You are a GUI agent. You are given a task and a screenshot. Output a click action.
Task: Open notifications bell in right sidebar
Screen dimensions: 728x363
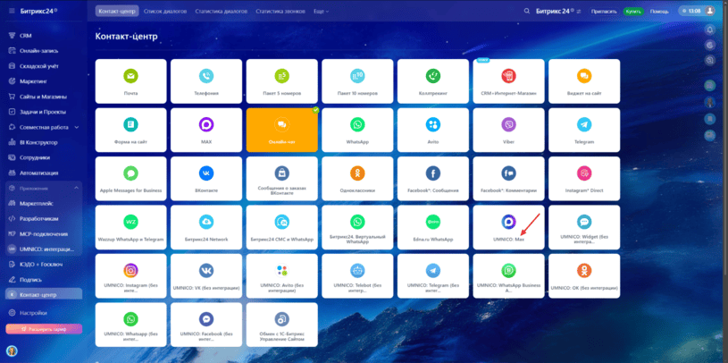pyautogui.click(x=710, y=29)
